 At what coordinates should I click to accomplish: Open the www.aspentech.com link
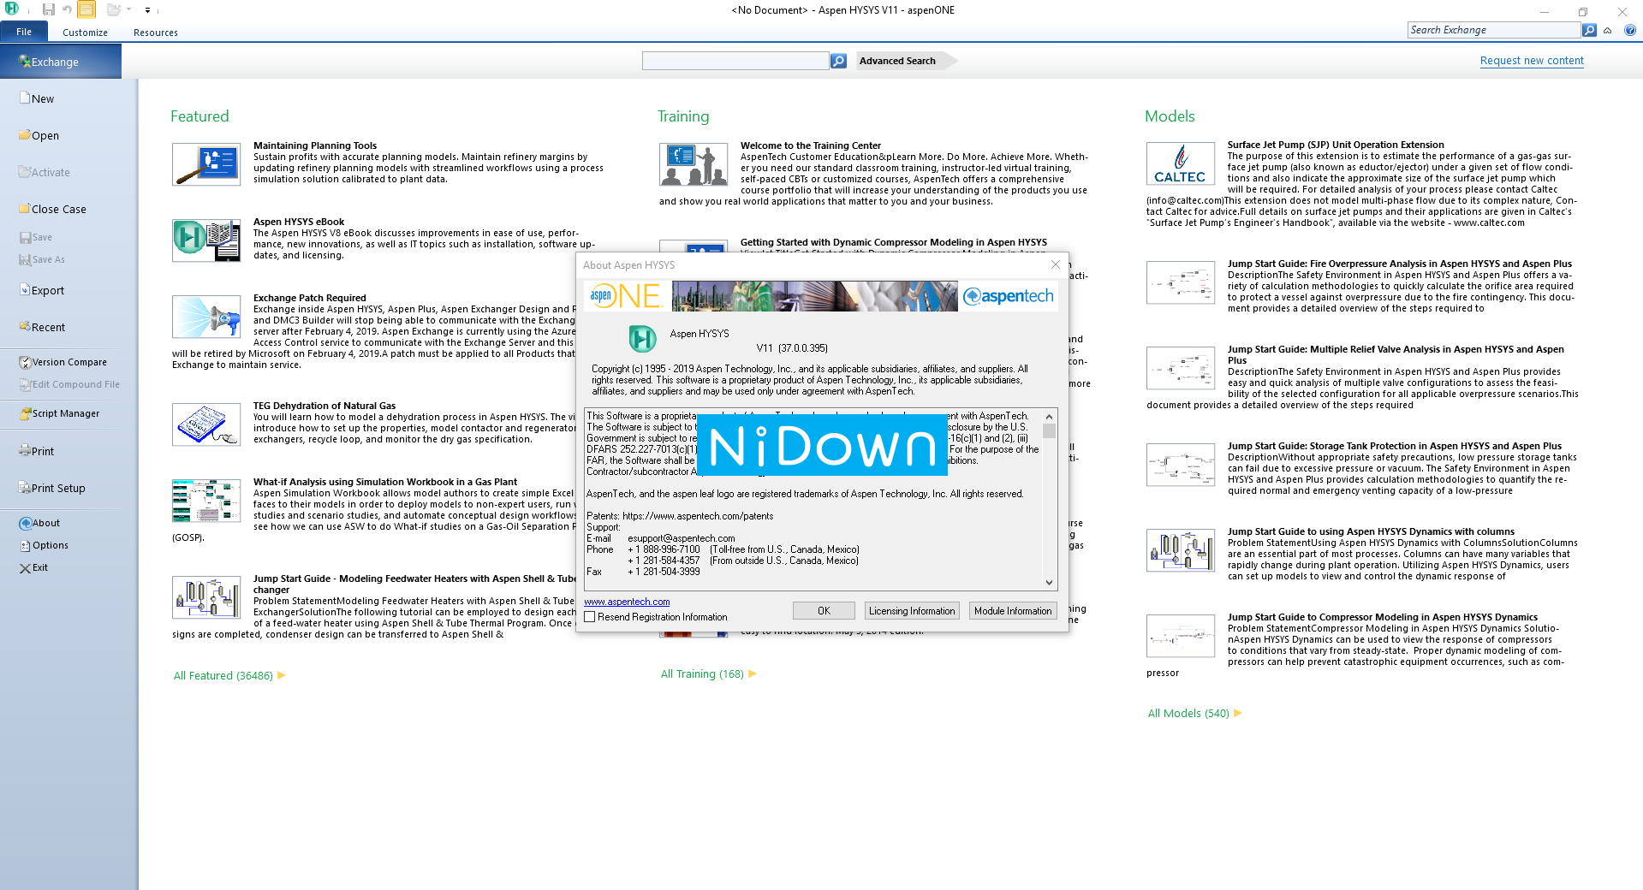626,602
